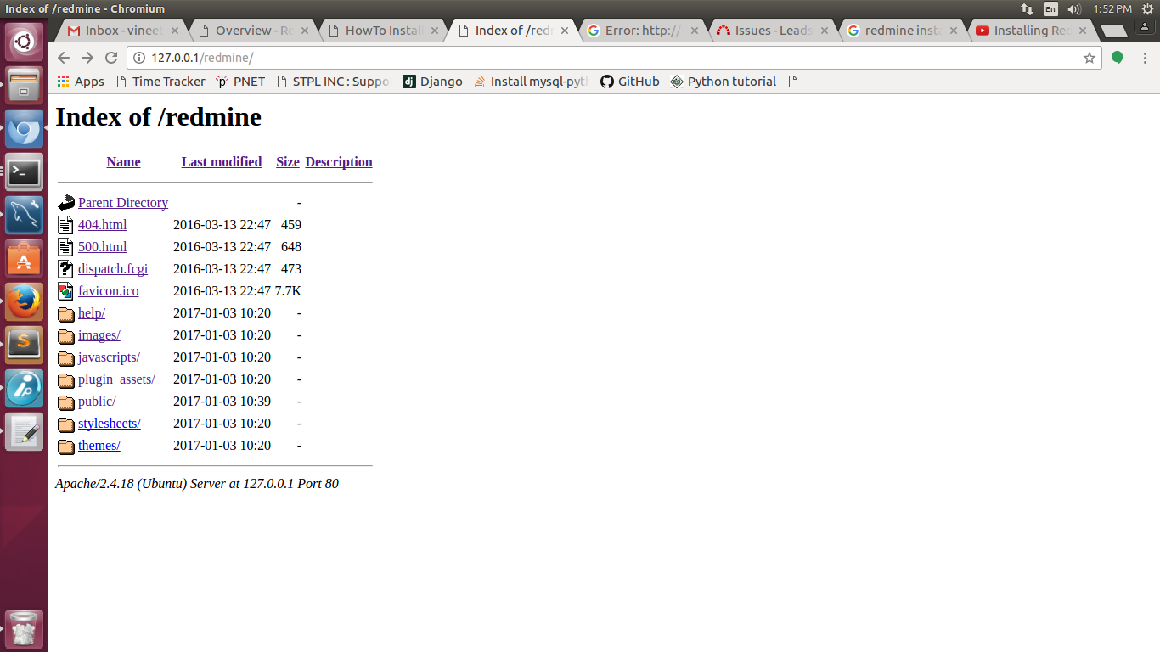Open Sublime Text from the launcher

click(x=24, y=346)
